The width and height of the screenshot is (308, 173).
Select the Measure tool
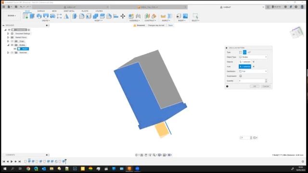163,16
